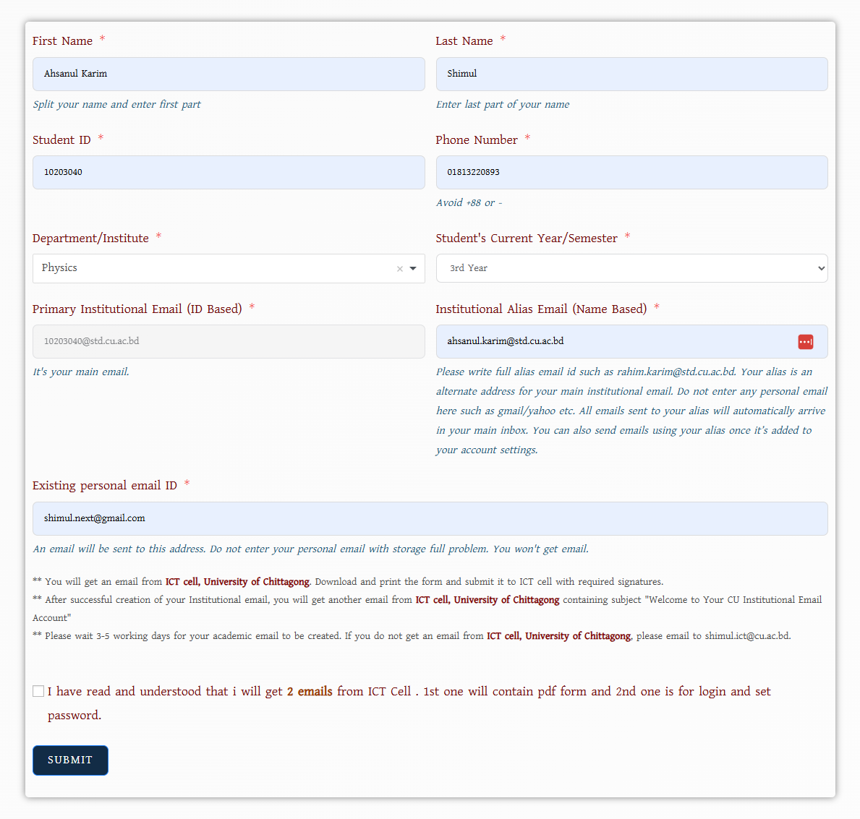Click the Institutional Alias Email (Name Based) label
Image resolution: width=860 pixels, height=819 pixels.
[x=541, y=309]
